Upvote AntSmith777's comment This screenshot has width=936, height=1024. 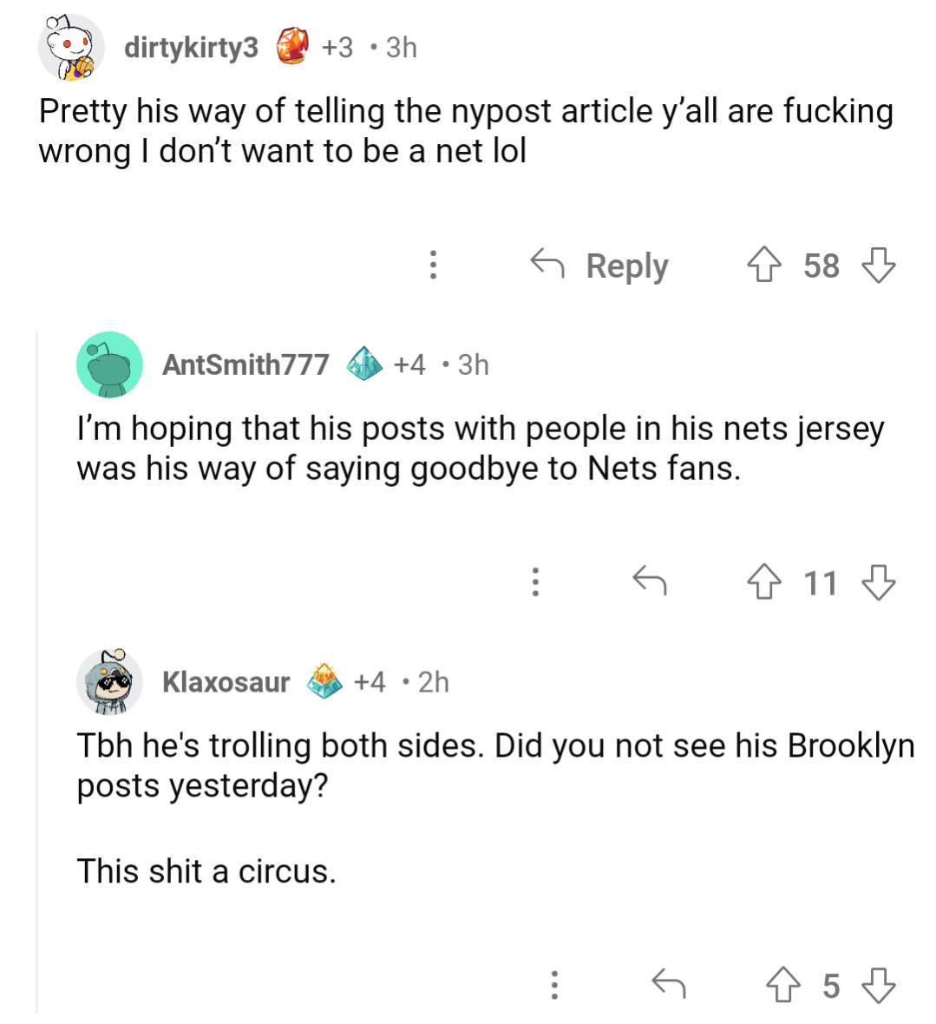[763, 582]
